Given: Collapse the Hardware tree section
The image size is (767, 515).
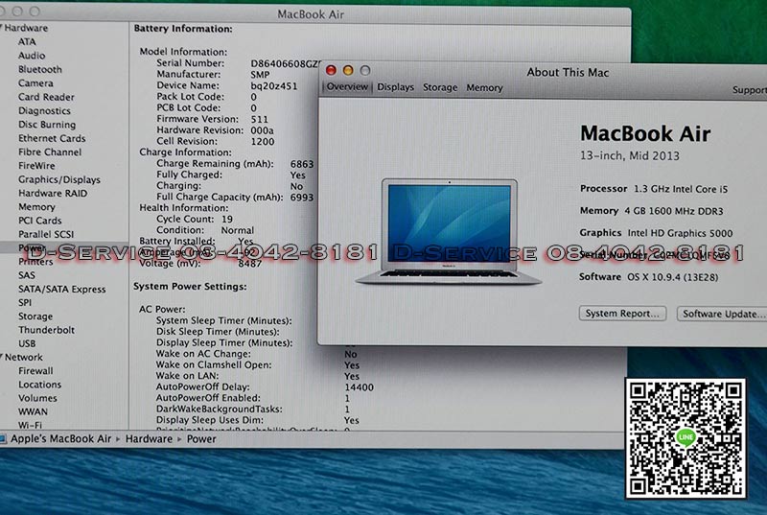Looking at the screenshot, I should [x=2, y=28].
